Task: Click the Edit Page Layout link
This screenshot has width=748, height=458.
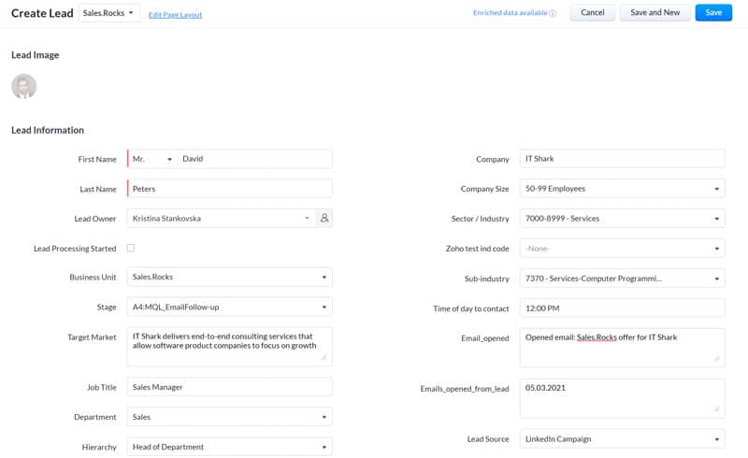Action: [x=175, y=15]
